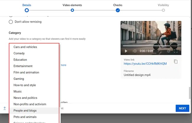Enter fullscreen on video preview

pyautogui.click(x=176, y=51)
